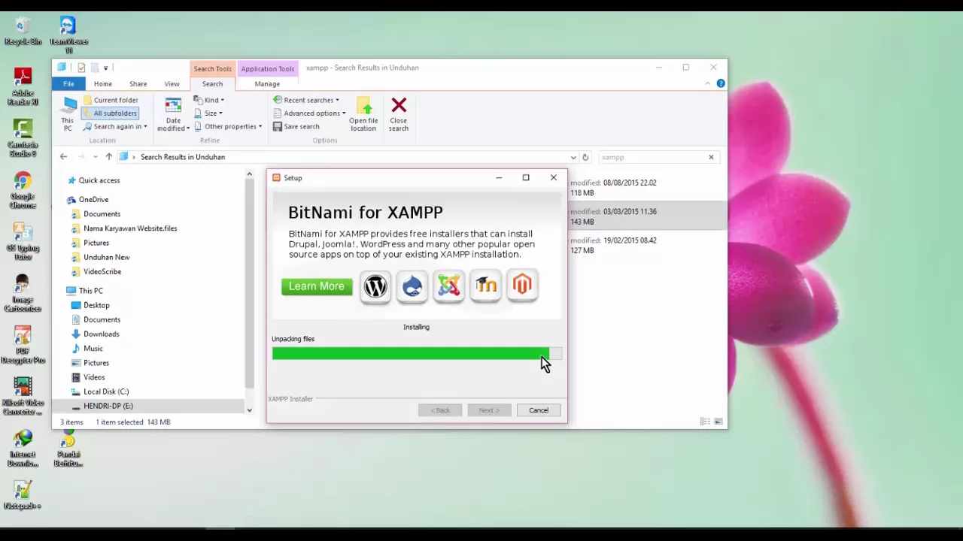Screen dimensions: 963x541
Task: Select Quick access in navigation pane
Action: [93, 180]
